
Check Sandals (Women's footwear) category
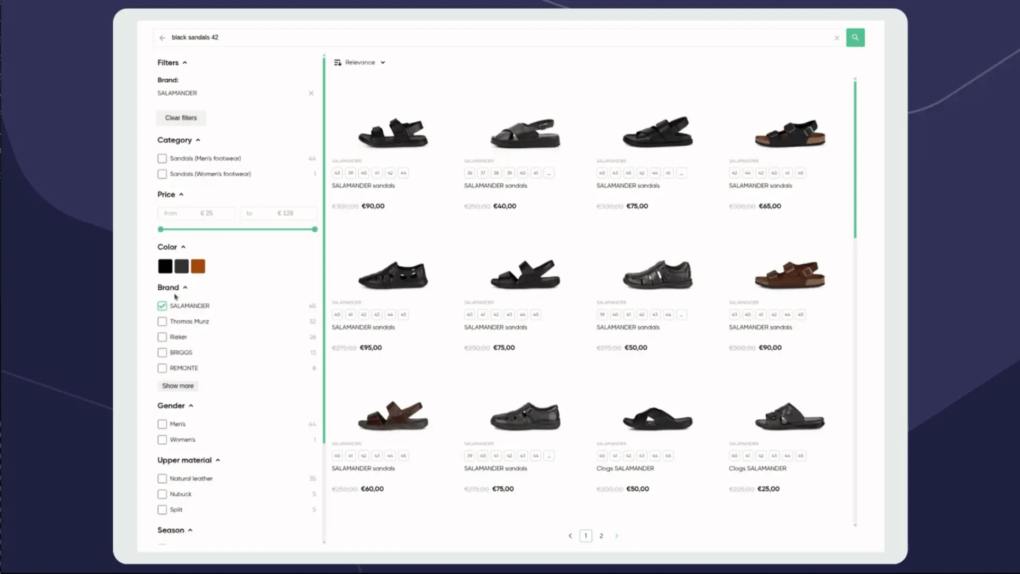[162, 174]
